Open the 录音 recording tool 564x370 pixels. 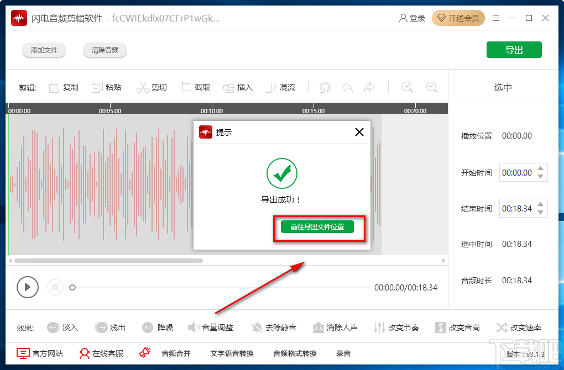(x=343, y=353)
